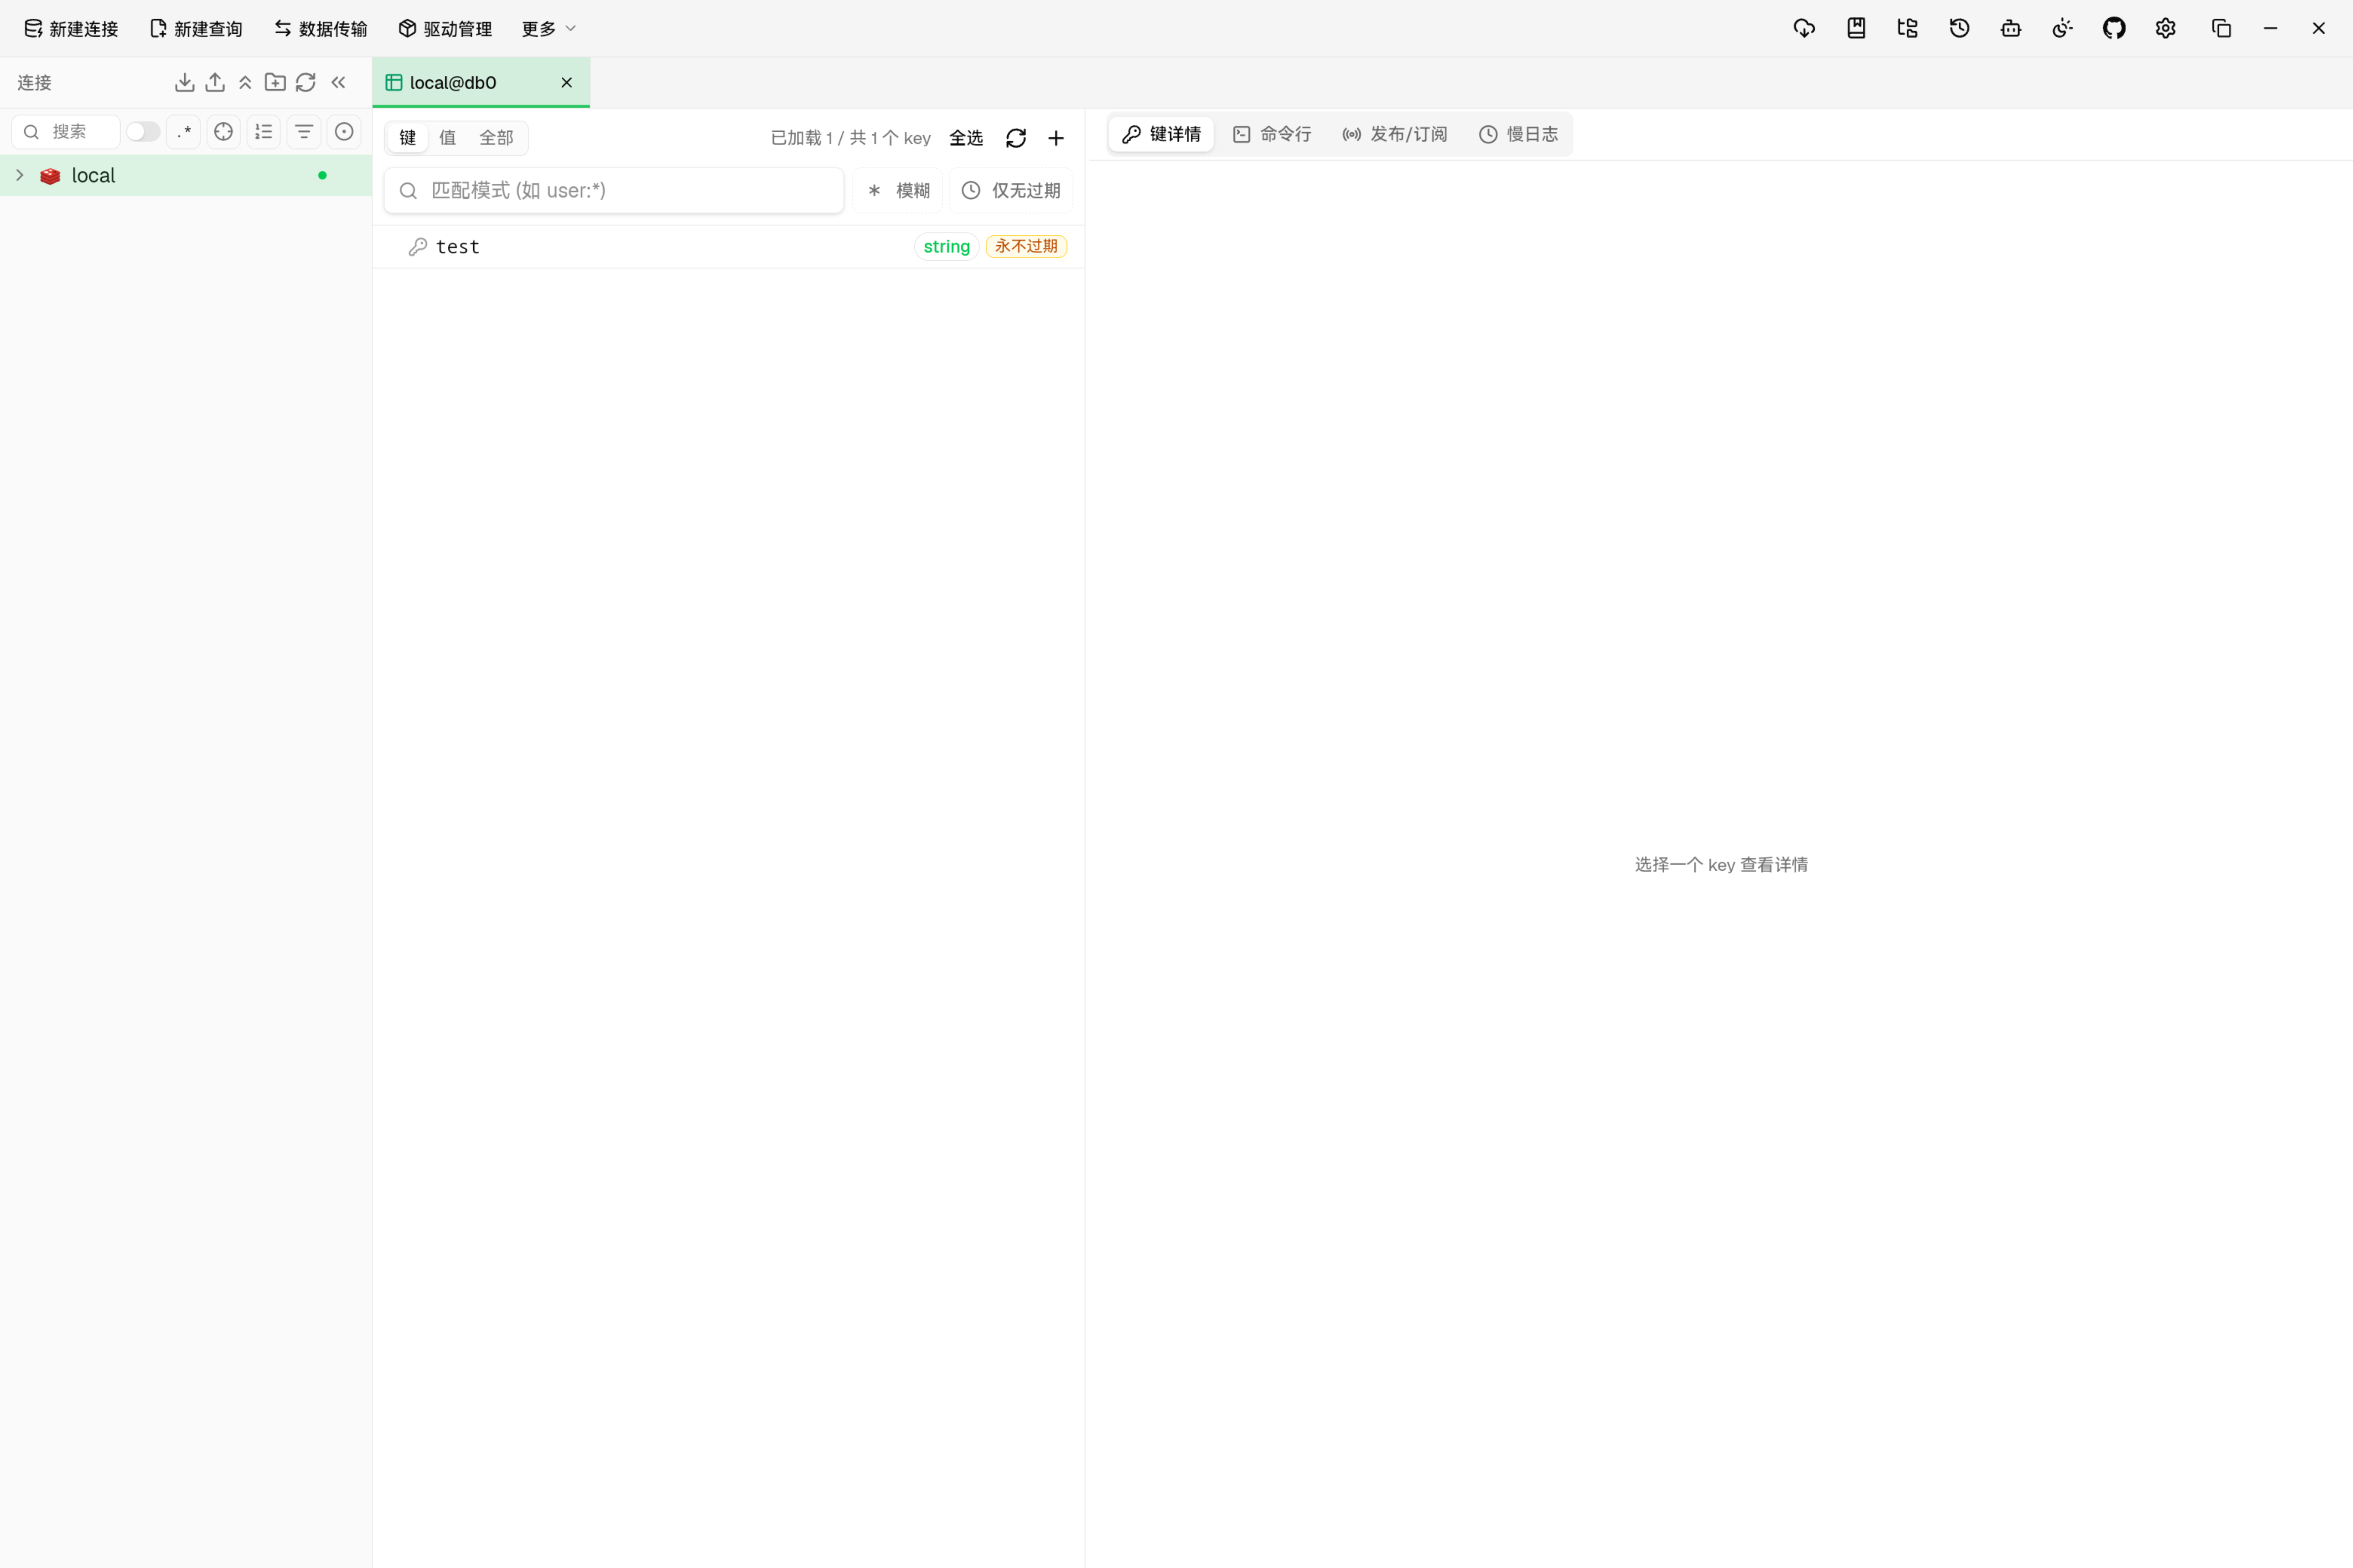Open the GitHub icon link
The width and height of the screenshot is (2353, 1568).
coord(2114,28)
